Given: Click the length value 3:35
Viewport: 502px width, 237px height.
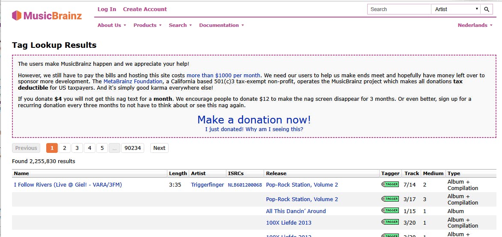Looking at the screenshot, I should coord(175,184).
